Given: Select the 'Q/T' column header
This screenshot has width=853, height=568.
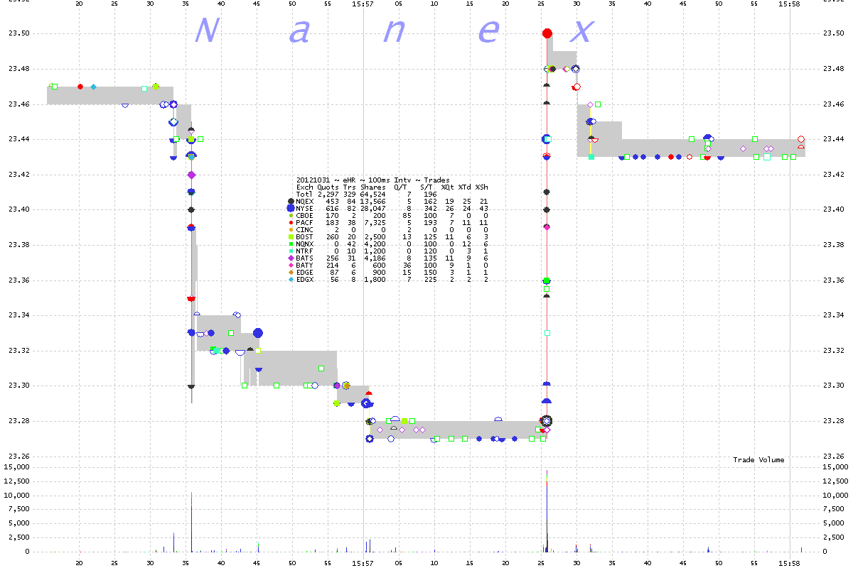Looking at the screenshot, I should pos(401,187).
